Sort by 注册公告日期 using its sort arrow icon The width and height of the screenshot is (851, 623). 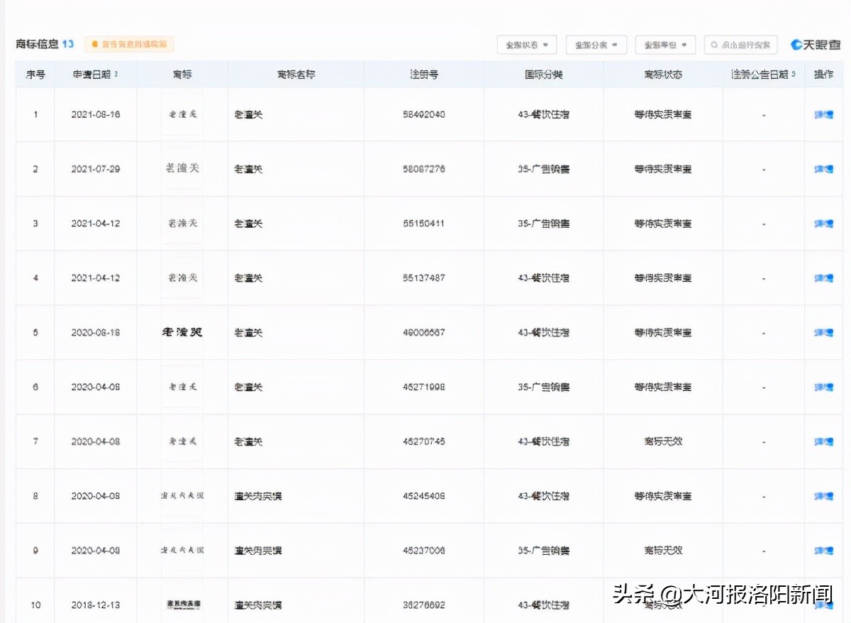click(793, 74)
